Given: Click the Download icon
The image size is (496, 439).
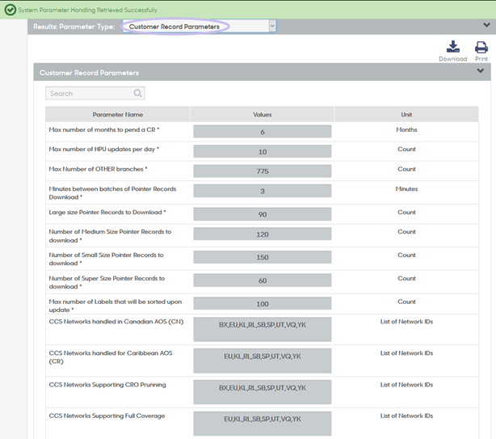Looking at the screenshot, I should pos(453,47).
